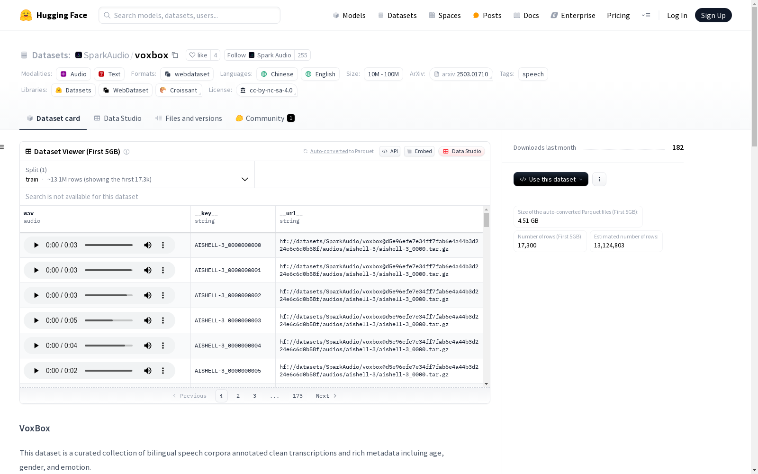Mute audio in AISHELL-3_0000000004 row

point(148,346)
